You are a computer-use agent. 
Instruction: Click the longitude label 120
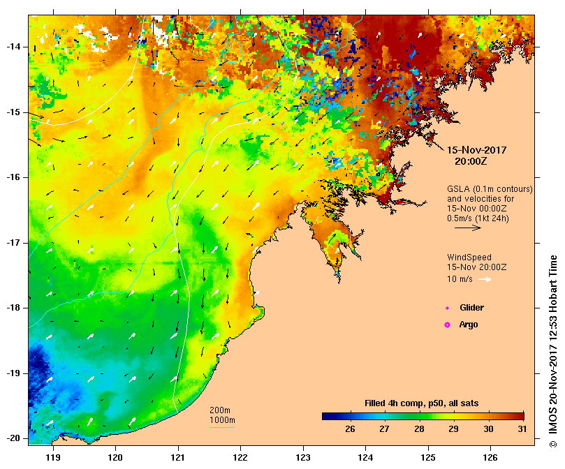(115, 458)
